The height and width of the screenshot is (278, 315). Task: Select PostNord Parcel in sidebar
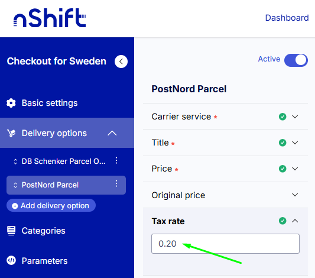66,185
